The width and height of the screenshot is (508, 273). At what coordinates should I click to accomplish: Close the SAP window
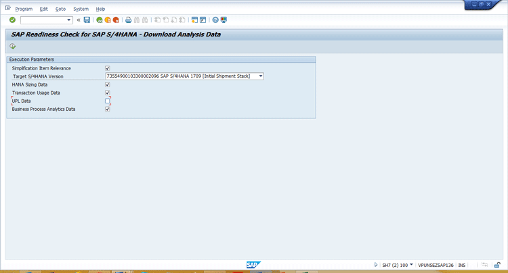(x=488, y=4)
